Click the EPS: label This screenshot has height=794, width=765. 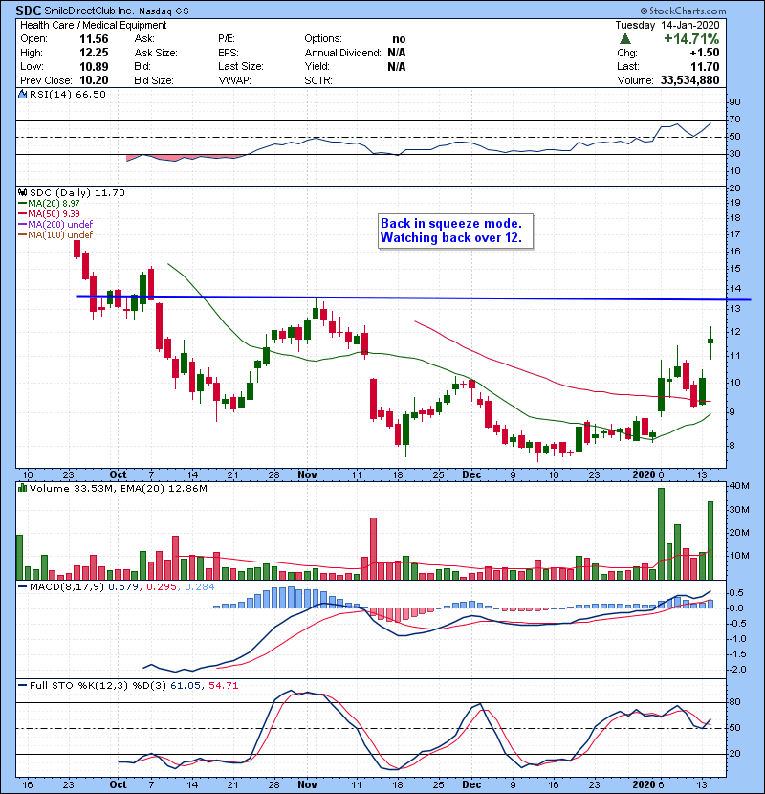tap(229, 53)
